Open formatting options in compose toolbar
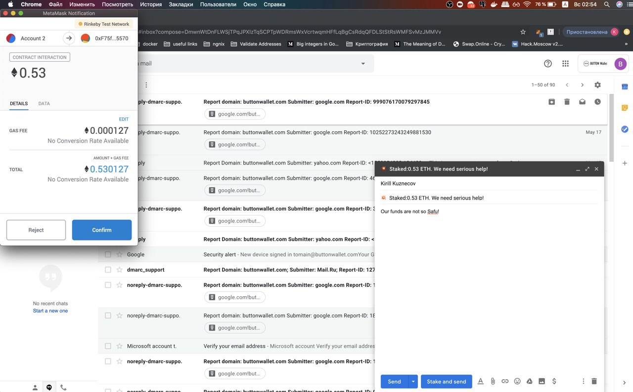This screenshot has width=633, height=392. tap(481, 381)
